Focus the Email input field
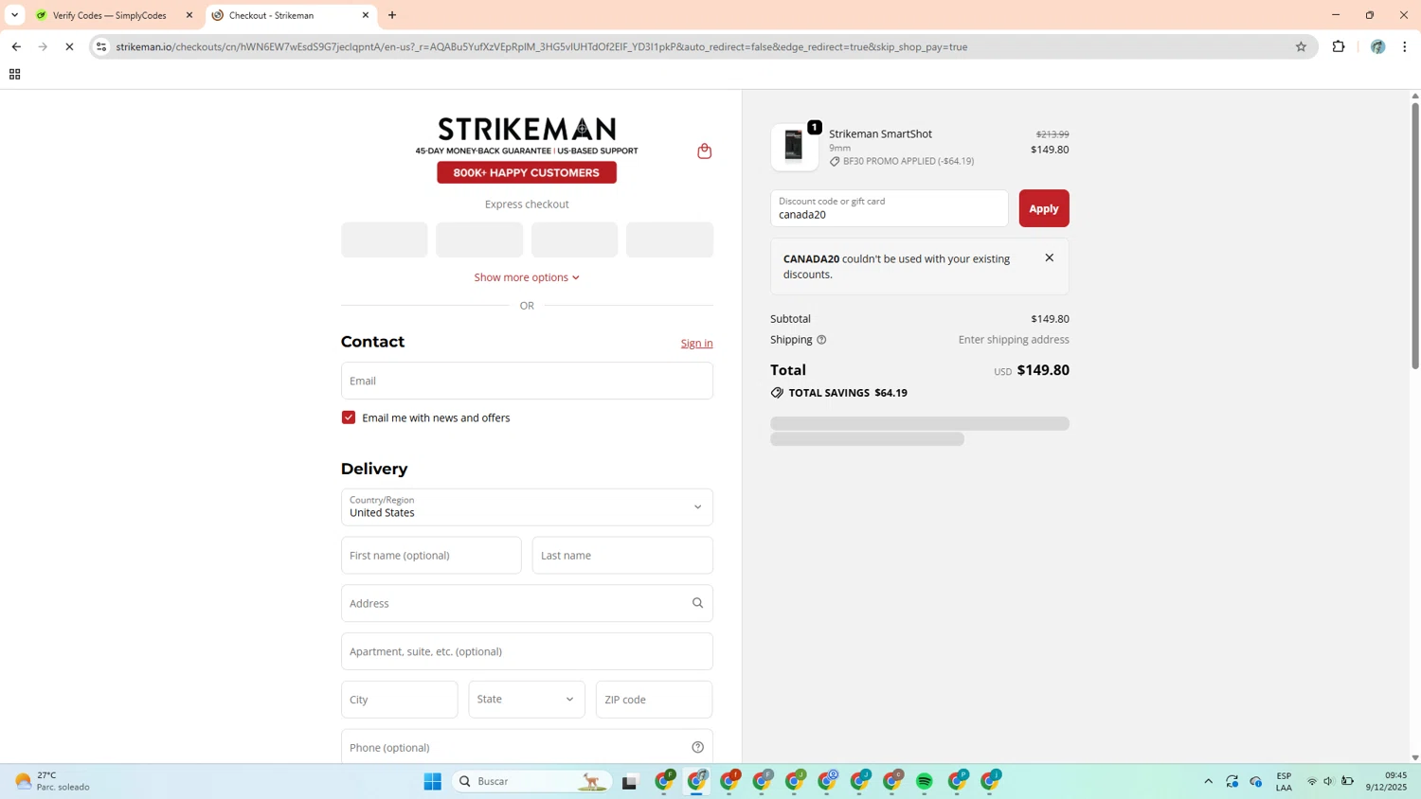The image size is (1421, 799). pyautogui.click(x=527, y=381)
